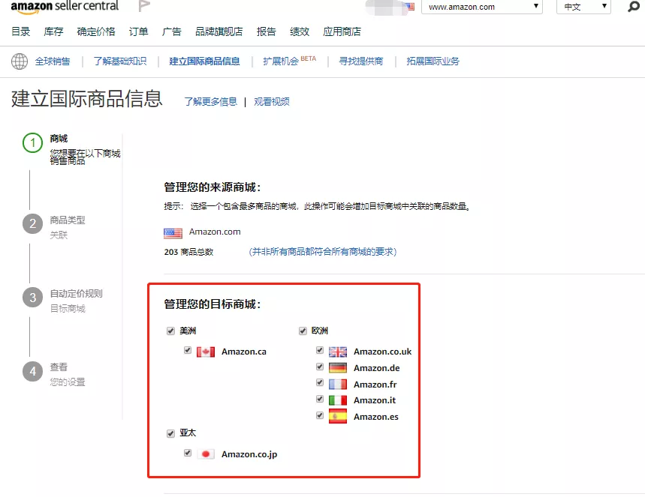This screenshot has width=645, height=497.
Task: Click the US flag next to Amazon.com
Action: [173, 232]
